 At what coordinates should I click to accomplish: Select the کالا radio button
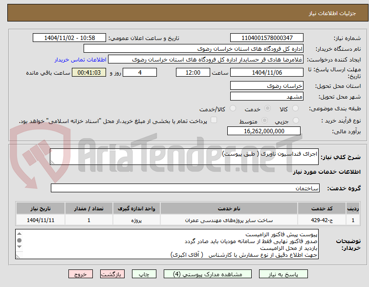295,108
